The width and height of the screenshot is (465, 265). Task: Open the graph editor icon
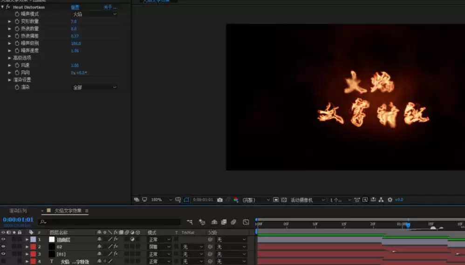click(246, 222)
